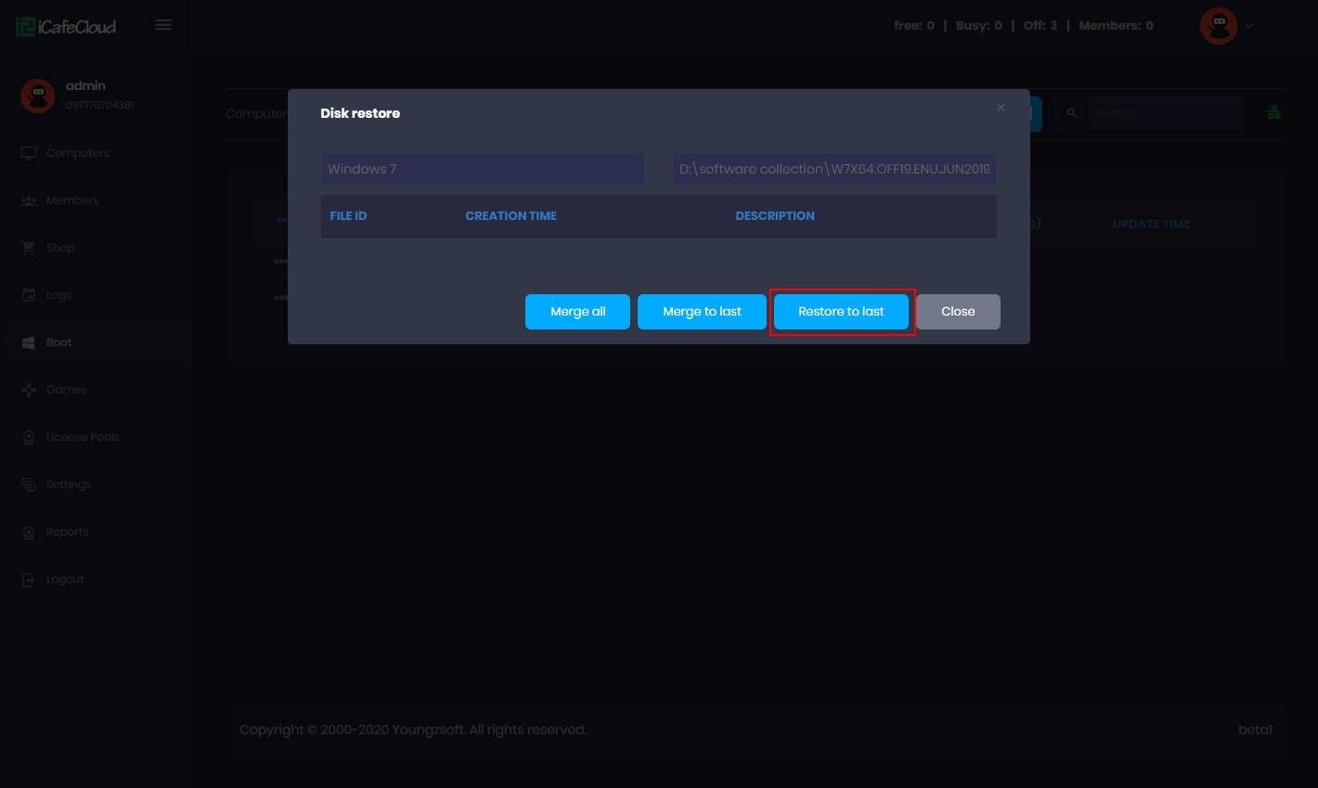The width and height of the screenshot is (1318, 788).
Task: Click the Games controller icon in sidebar
Action: tap(29, 390)
